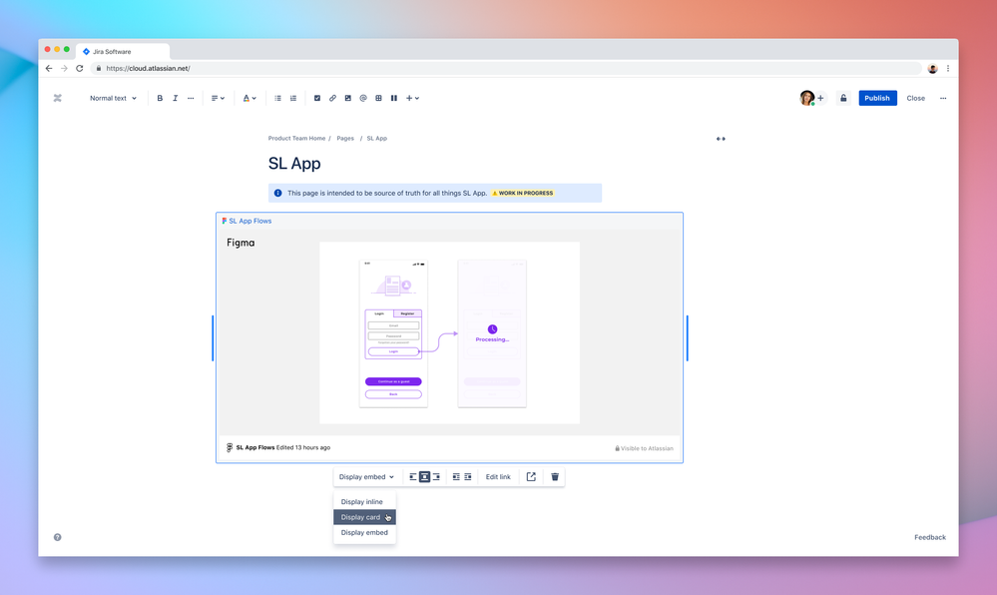Open page restrictions lock icon
The width and height of the screenshot is (997, 595).
click(843, 98)
